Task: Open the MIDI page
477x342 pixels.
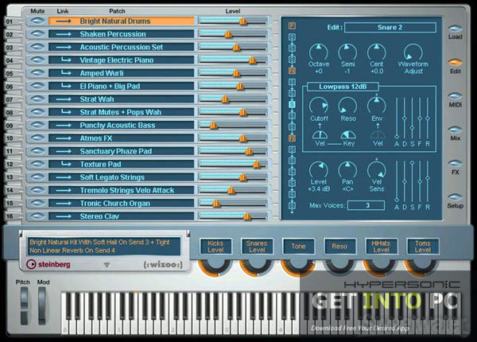Action: click(455, 96)
